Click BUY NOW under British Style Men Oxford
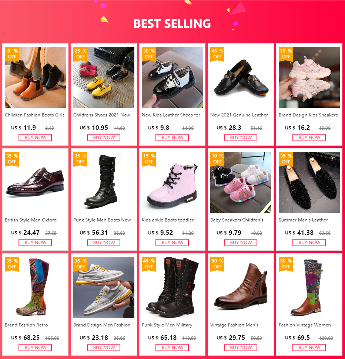 tap(35, 243)
